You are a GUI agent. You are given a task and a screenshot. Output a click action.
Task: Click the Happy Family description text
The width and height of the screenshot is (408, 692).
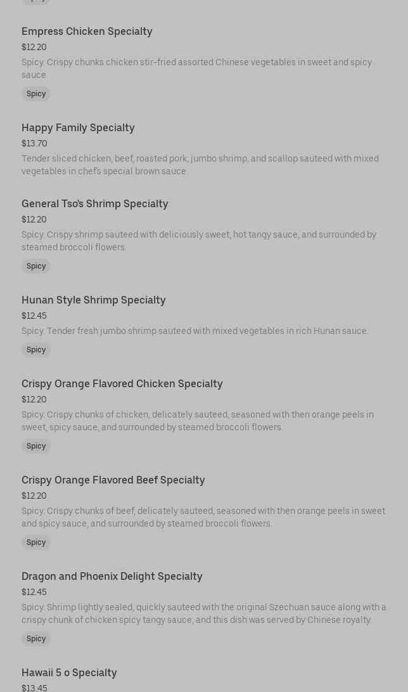(200, 165)
